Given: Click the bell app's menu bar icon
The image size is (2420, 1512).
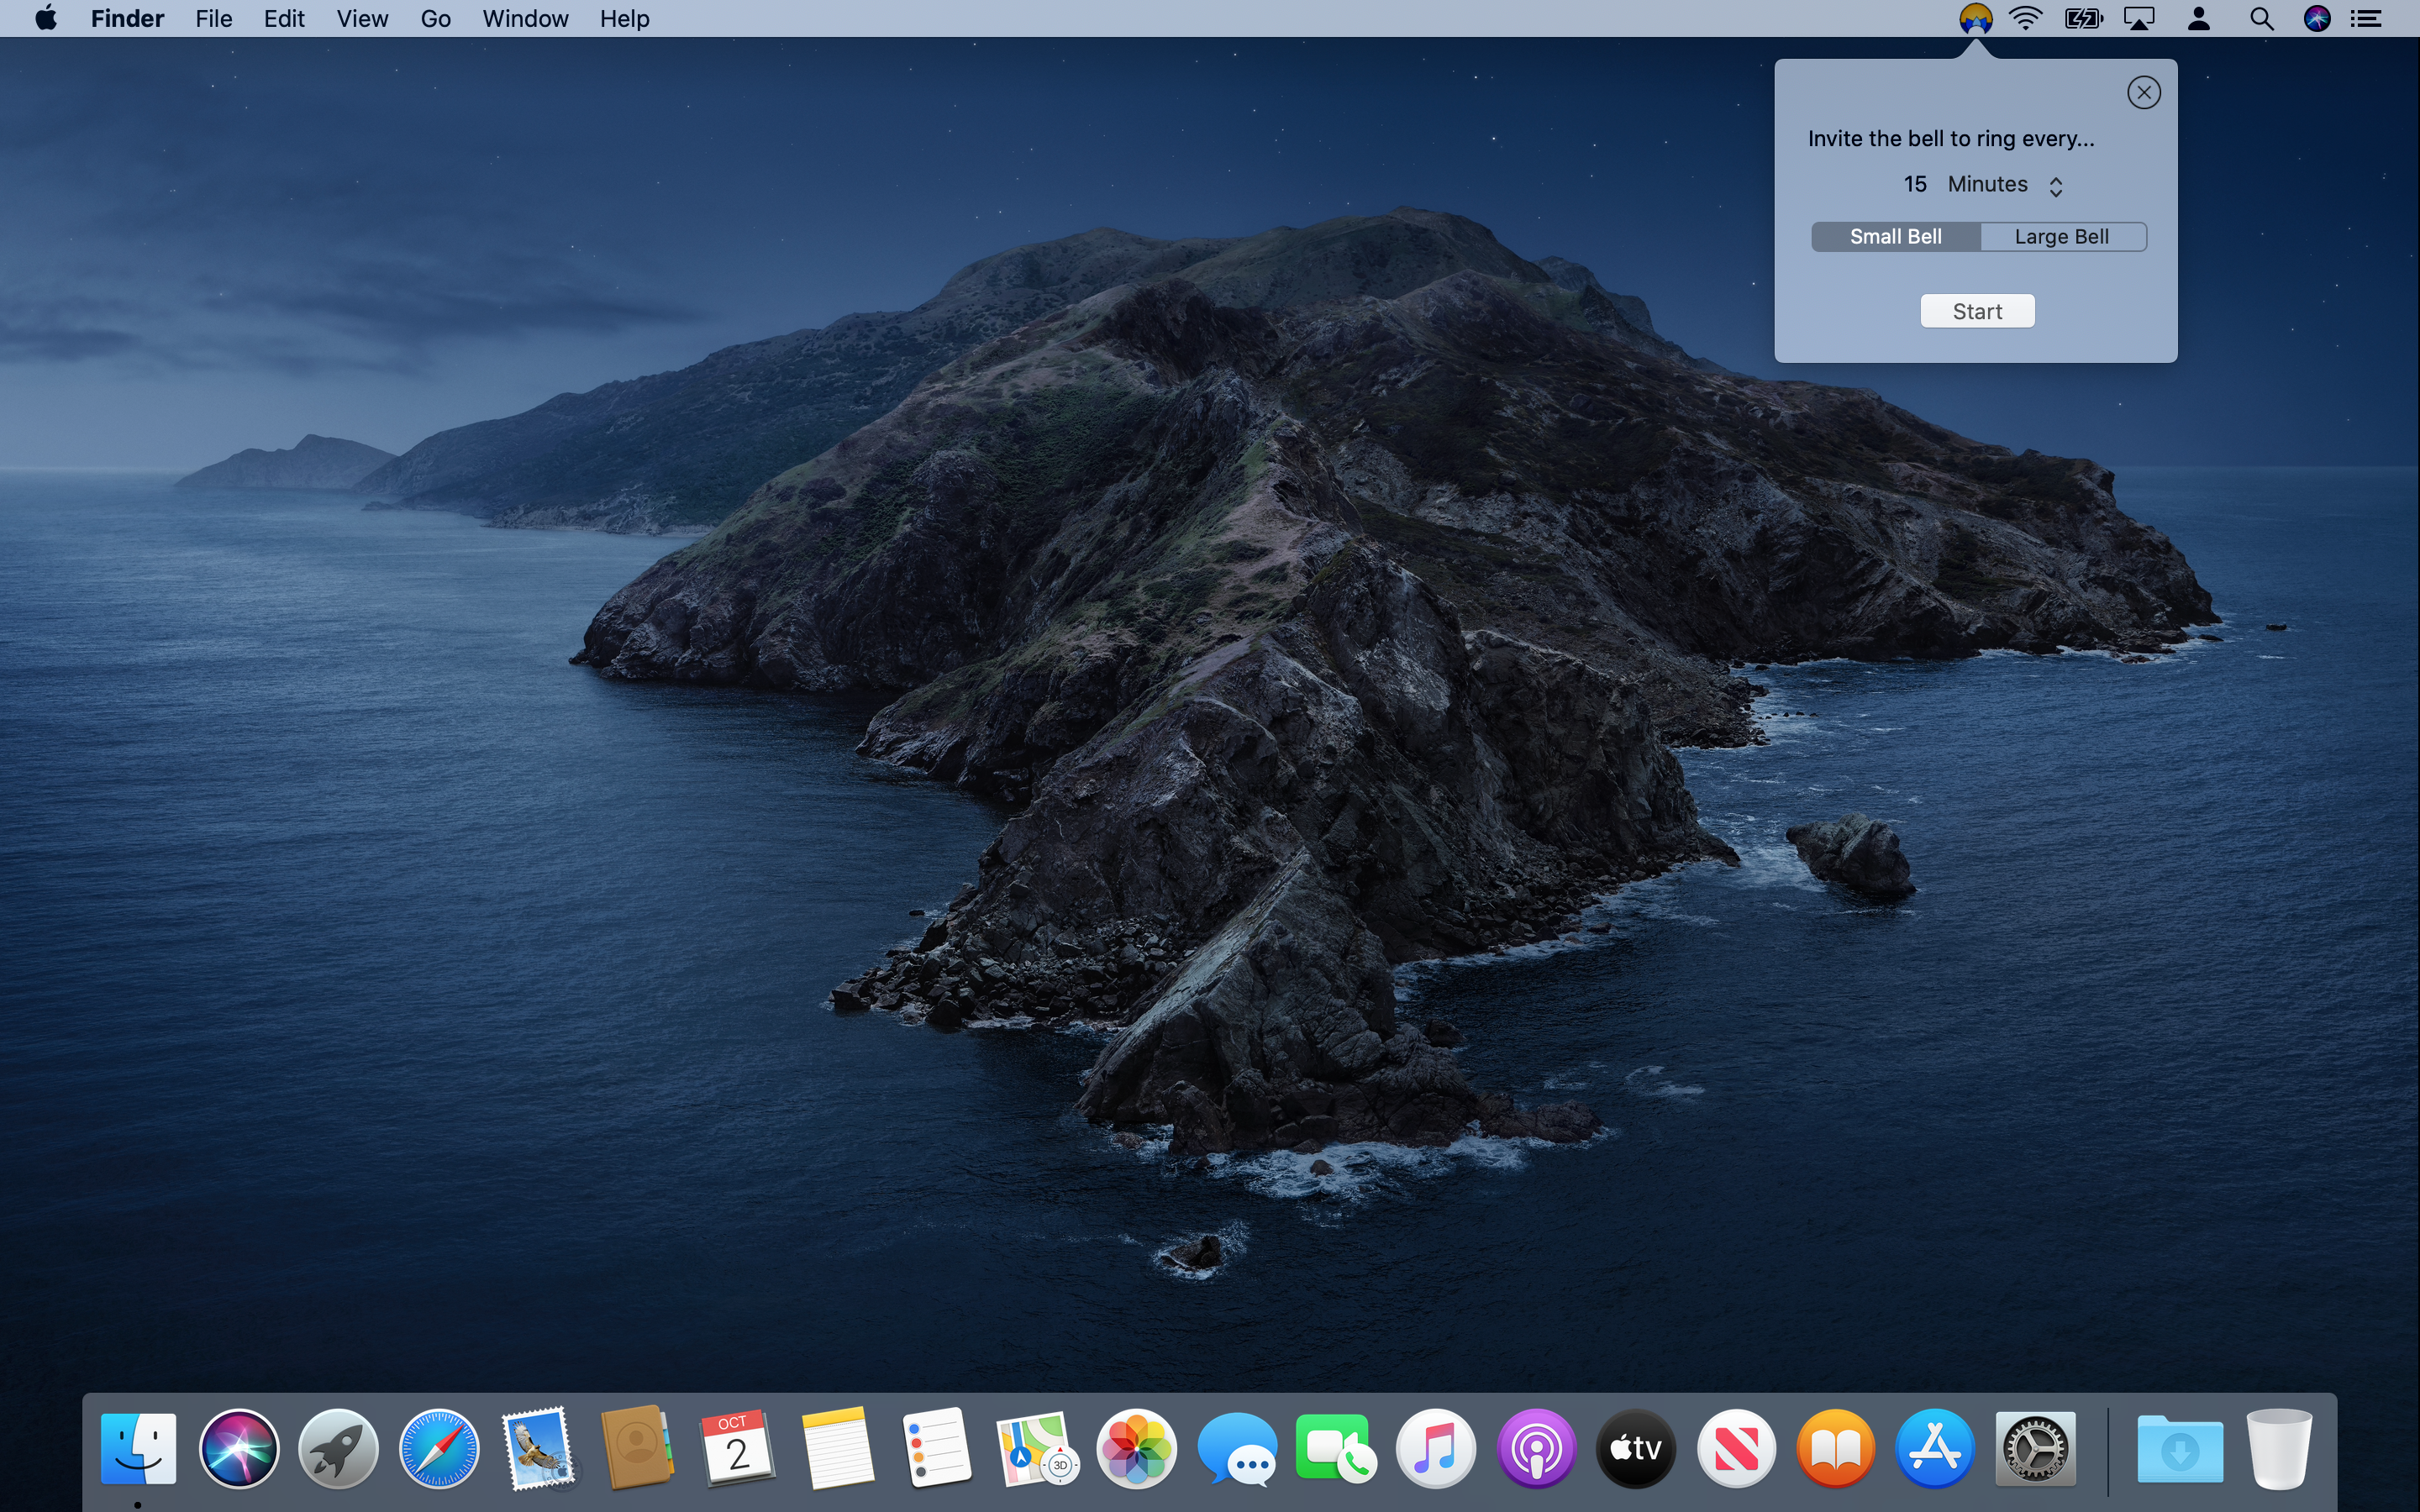Looking at the screenshot, I should tap(1975, 18).
